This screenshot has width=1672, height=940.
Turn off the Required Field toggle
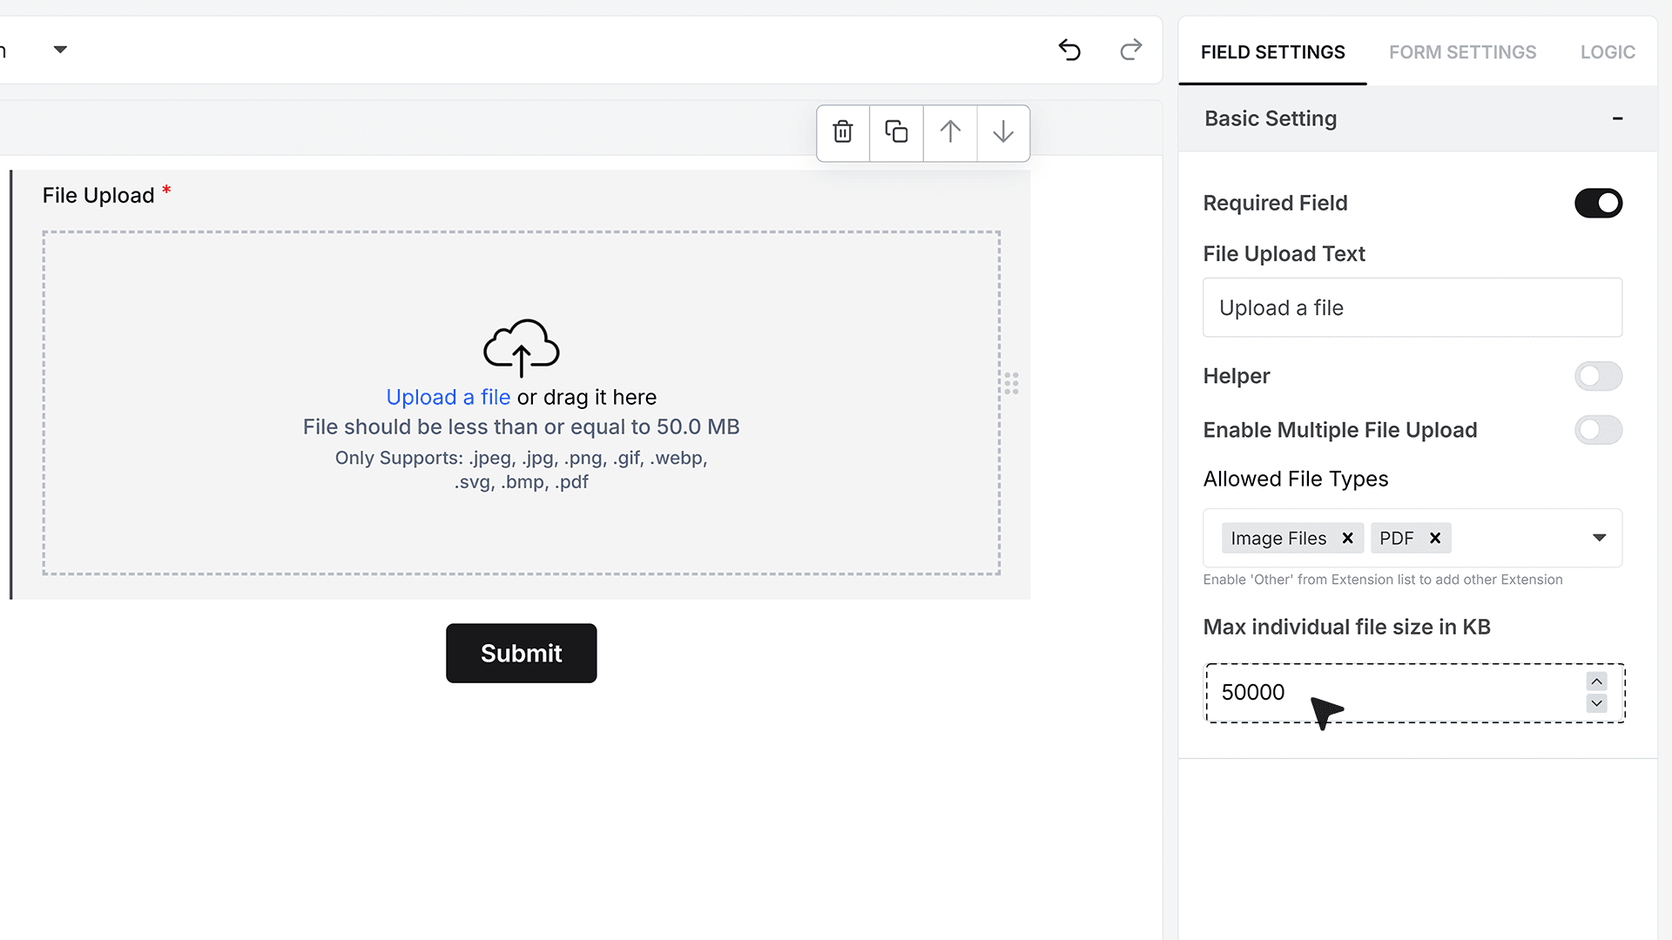(x=1598, y=203)
